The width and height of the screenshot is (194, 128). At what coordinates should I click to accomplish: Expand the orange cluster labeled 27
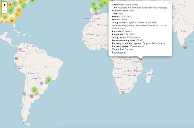(5, 17)
